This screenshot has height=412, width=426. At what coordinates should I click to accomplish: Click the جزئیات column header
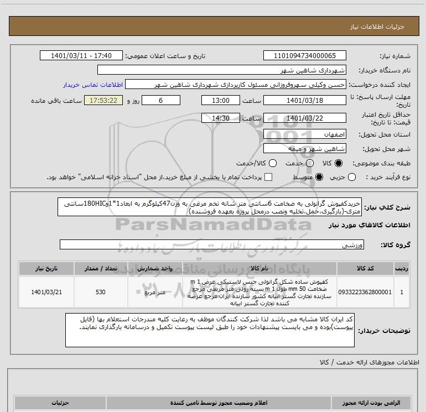click(60, 403)
